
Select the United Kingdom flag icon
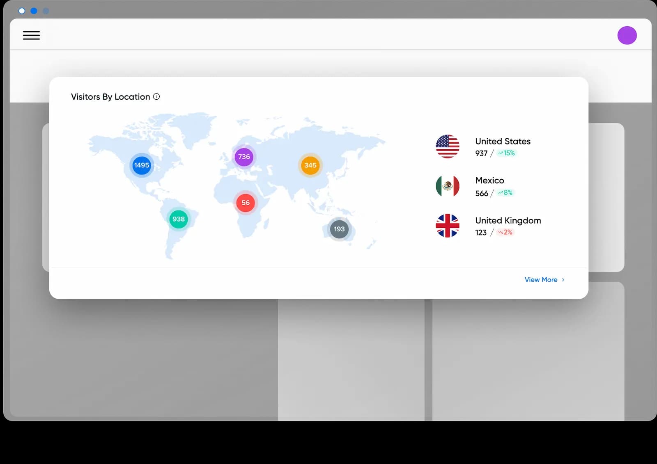447,225
